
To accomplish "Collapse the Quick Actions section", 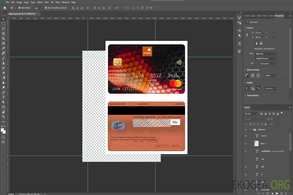I will [245, 95].
